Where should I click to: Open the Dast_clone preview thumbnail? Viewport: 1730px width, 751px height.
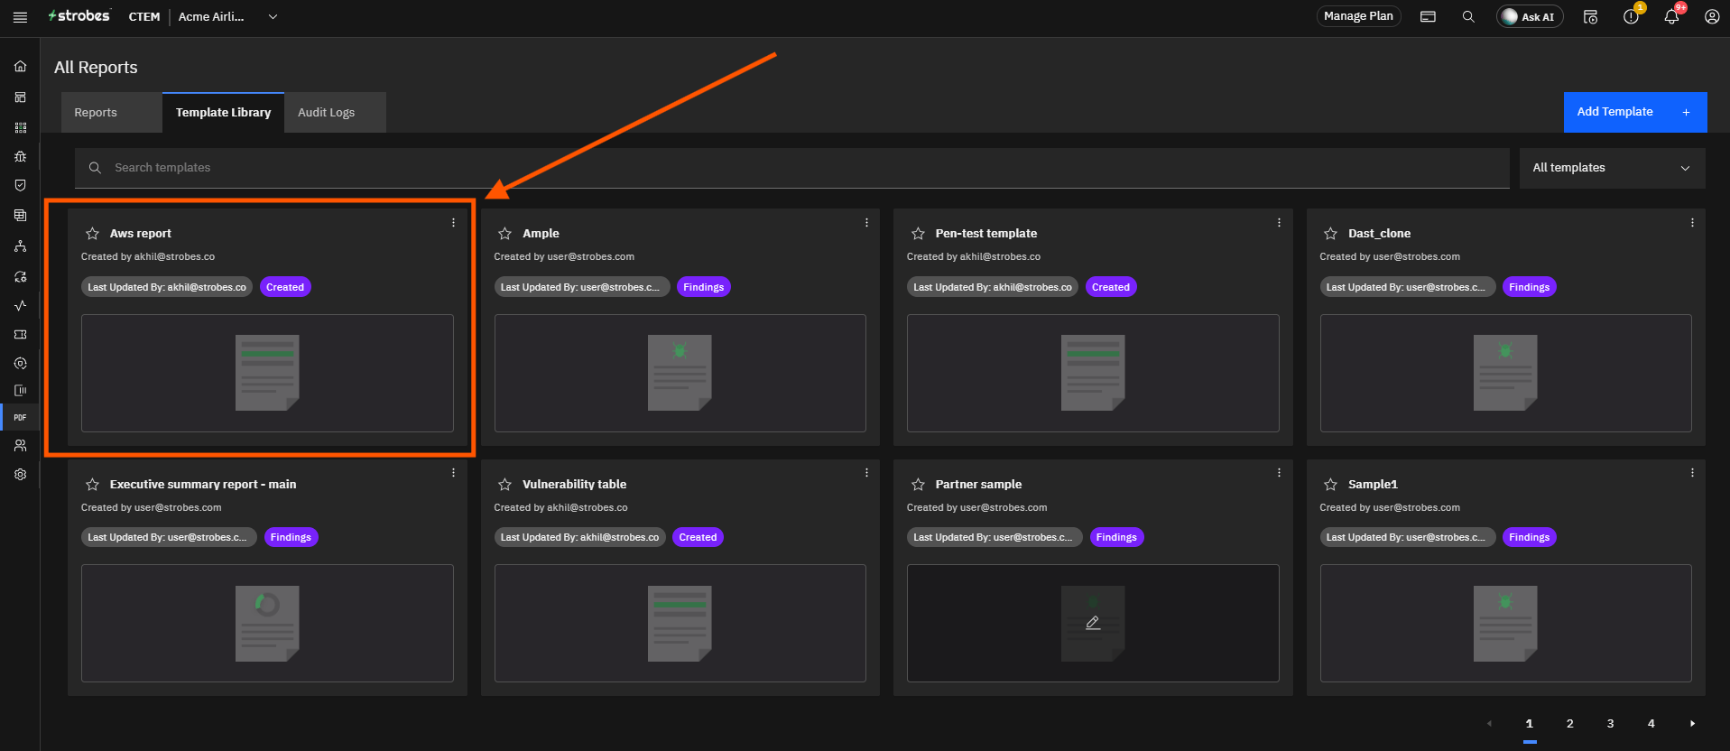click(1505, 373)
